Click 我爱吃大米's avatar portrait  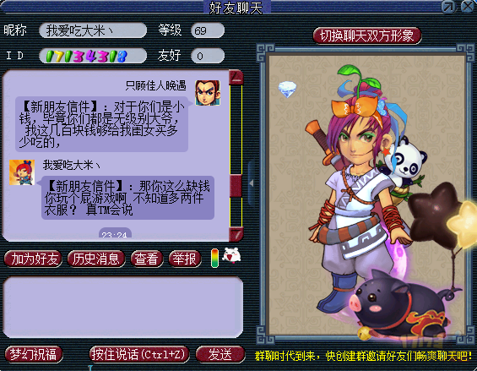coord(22,172)
